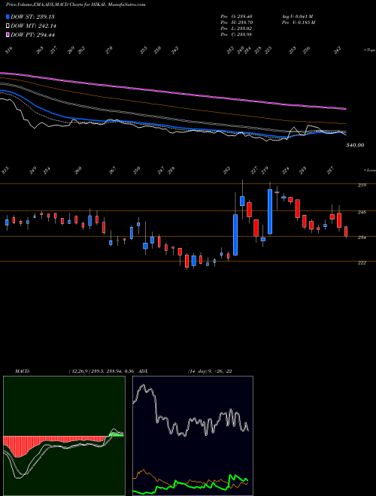Click the blue DOW ST legend swatch
376x496 pixels.
click(x=8, y=17)
